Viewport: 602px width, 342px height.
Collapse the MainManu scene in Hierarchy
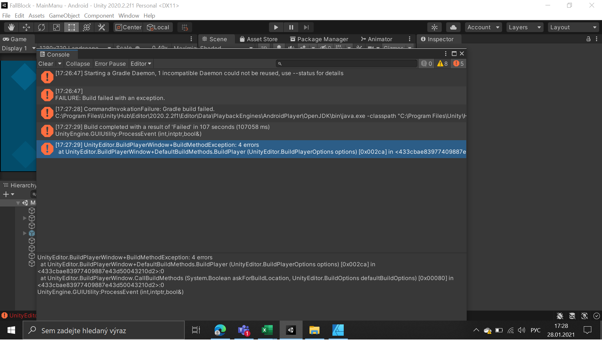[x=18, y=203]
